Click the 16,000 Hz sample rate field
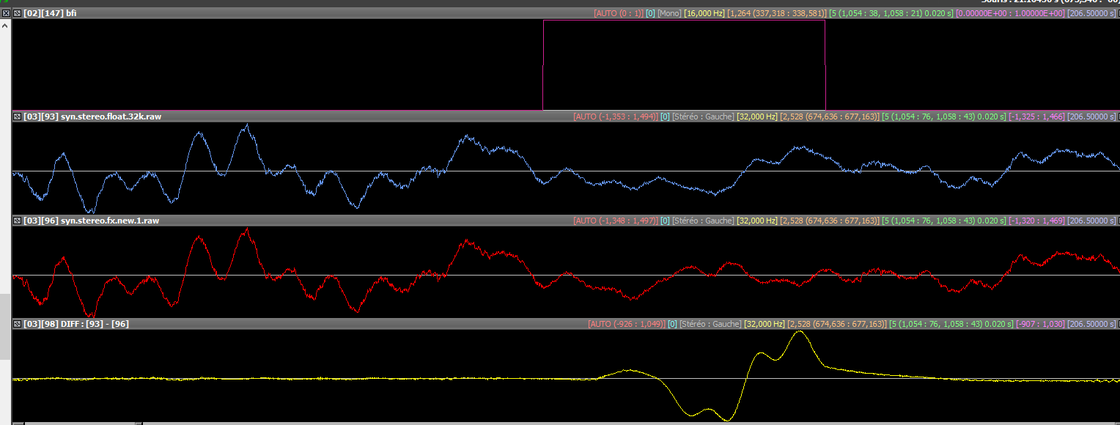The image size is (1120, 425). 704,13
